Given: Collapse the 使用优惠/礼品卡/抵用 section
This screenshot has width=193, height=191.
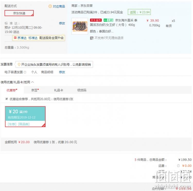Looking at the screenshot, I should pos(32,82).
